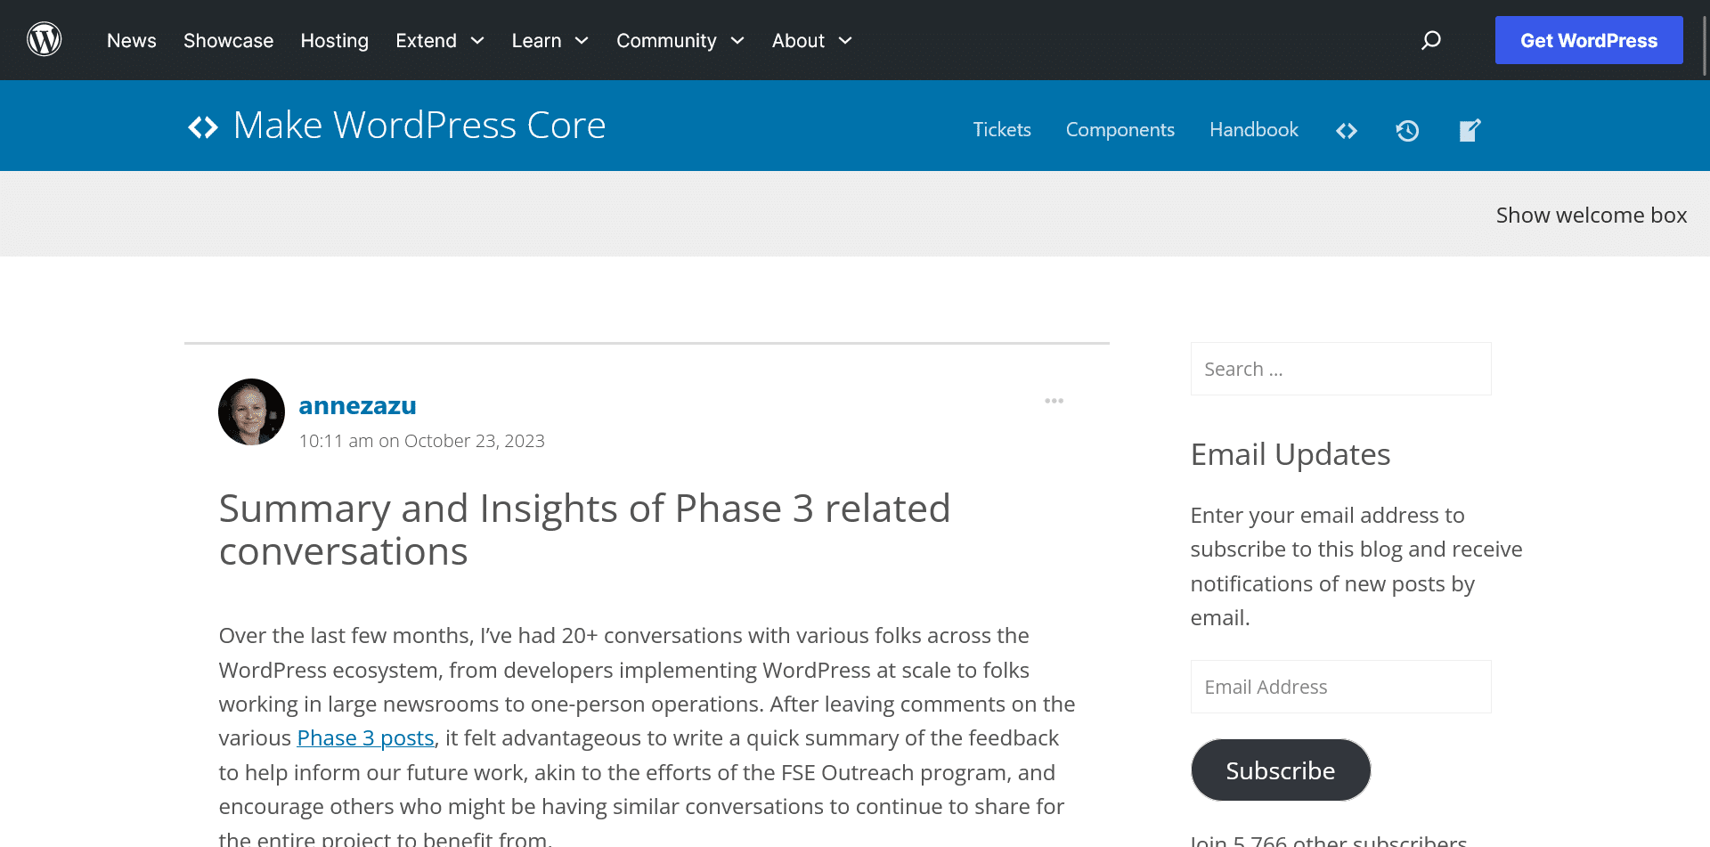Viewport: 1710px width, 847px height.
Task: Click the write post pencil icon
Action: pos(1470,131)
